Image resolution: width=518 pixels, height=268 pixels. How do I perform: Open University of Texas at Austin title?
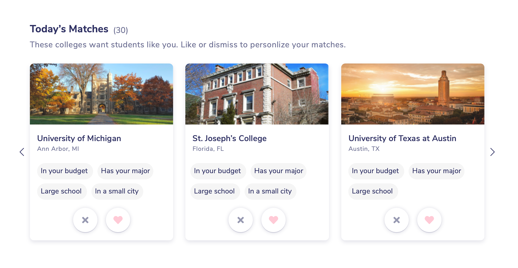pyautogui.click(x=402, y=138)
